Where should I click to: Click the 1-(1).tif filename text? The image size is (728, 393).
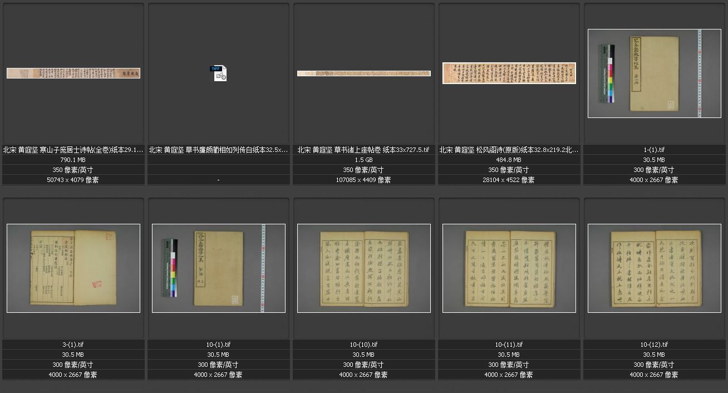click(x=654, y=150)
